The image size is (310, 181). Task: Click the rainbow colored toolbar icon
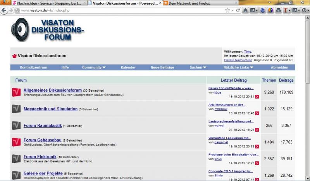tap(270, 10)
